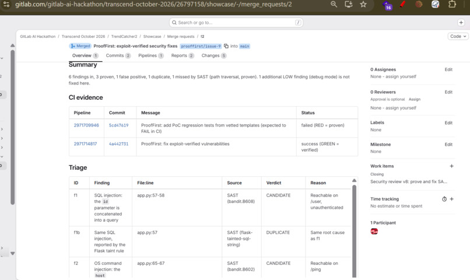Select the app.py:57-58 cell
Screen dimensions: 470x280
coord(177,208)
